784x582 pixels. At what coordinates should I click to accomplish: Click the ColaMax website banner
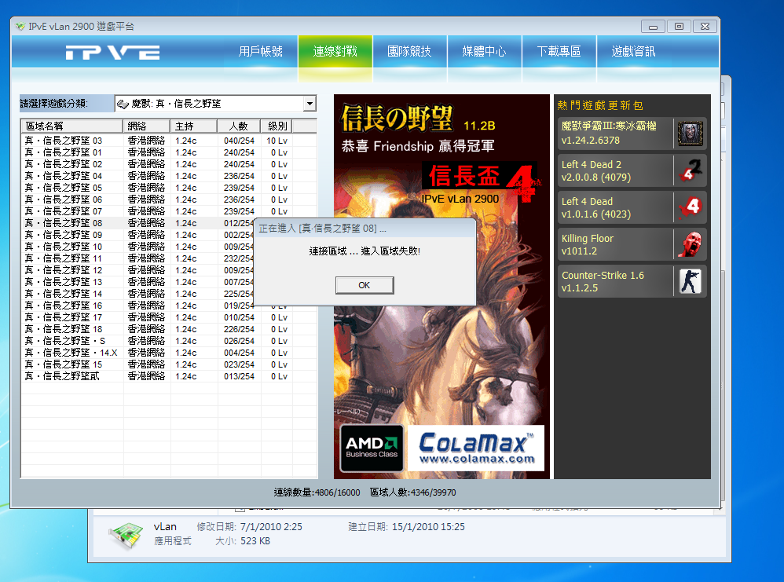476,448
